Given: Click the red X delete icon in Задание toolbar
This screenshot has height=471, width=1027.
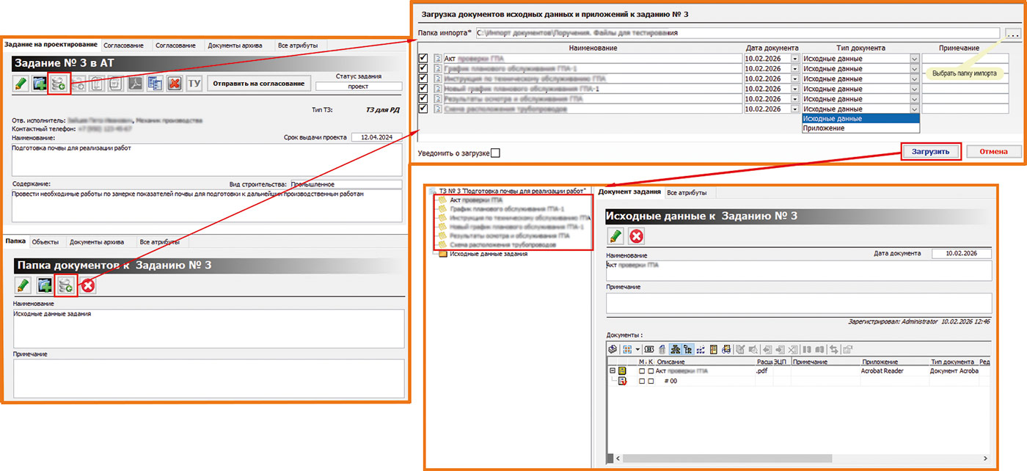Looking at the screenshot, I should 175,84.
